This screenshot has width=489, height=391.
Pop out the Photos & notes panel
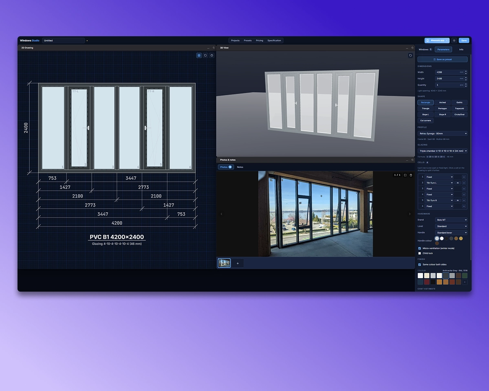click(x=412, y=160)
